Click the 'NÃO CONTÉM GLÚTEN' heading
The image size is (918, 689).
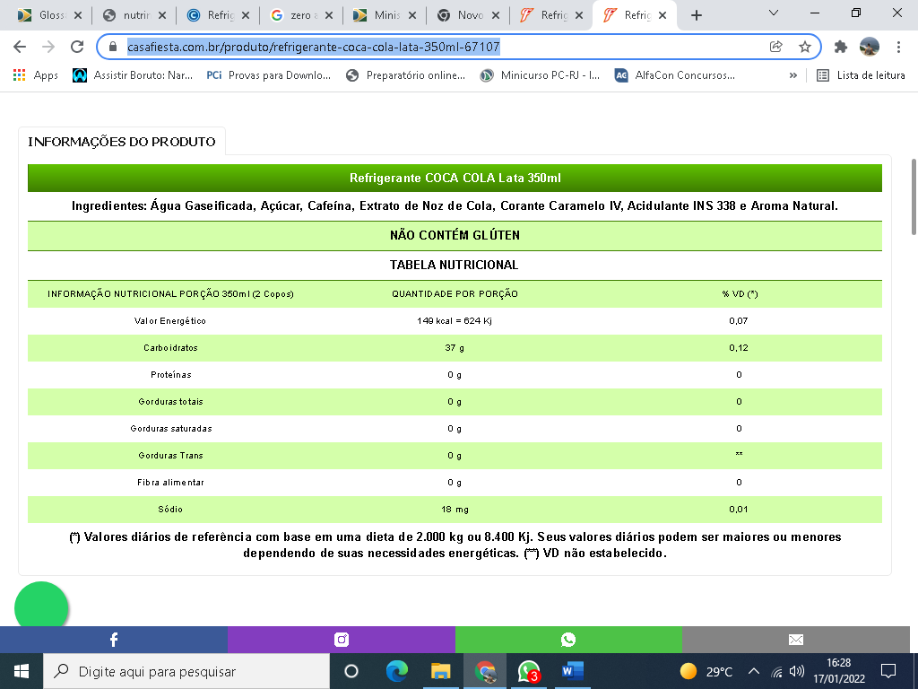(455, 236)
